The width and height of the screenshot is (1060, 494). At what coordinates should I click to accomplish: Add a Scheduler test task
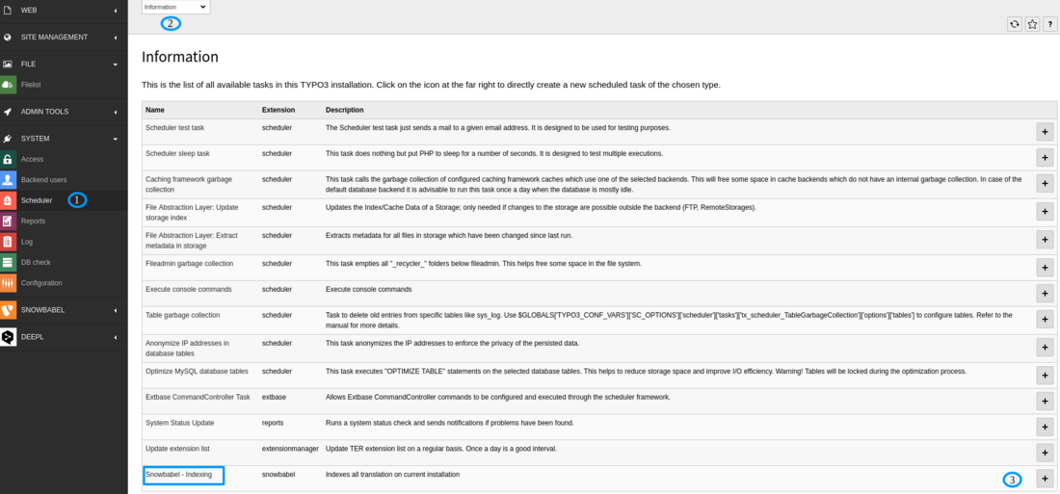1045,132
